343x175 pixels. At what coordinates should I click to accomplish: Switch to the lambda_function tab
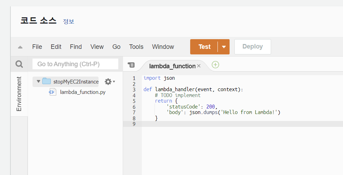tap(172, 66)
